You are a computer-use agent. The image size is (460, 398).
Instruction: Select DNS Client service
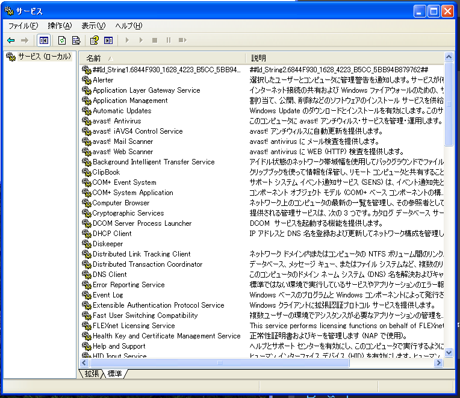pos(110,275)
